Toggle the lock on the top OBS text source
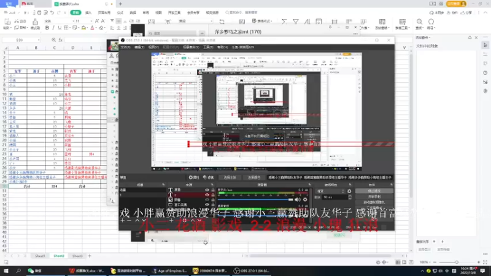 [x=213, y=190]
